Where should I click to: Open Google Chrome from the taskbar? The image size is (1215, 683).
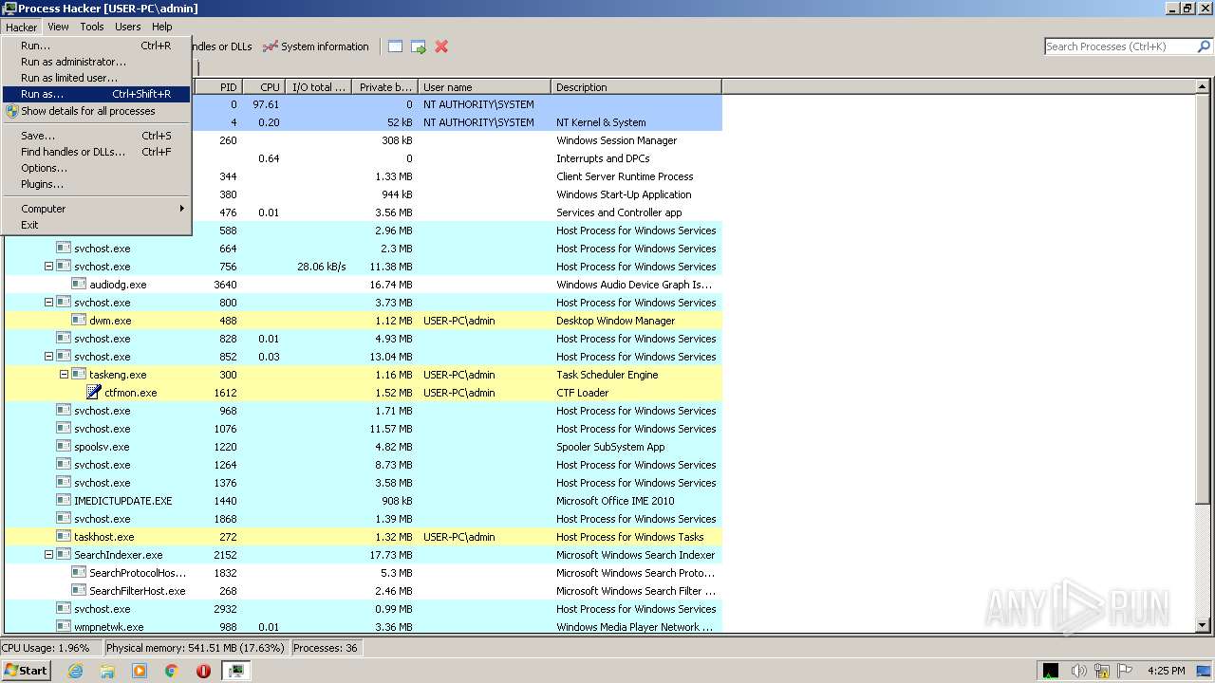point(172,671)
